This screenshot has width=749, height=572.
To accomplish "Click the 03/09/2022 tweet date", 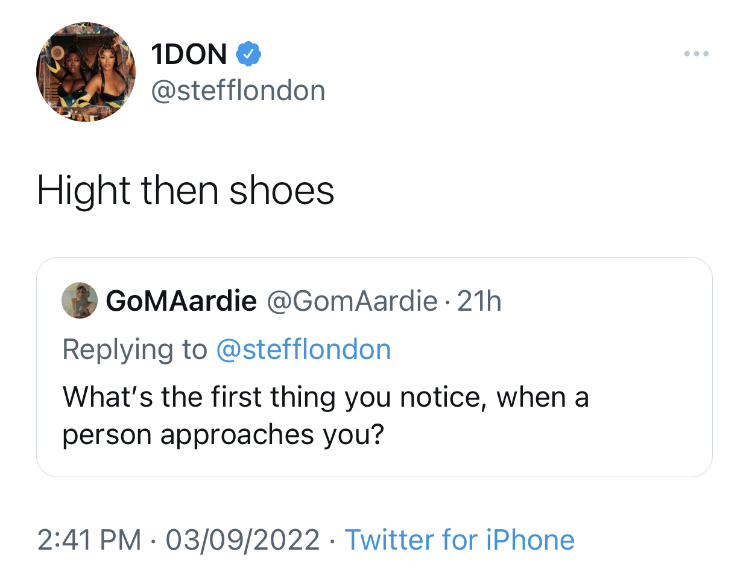I will click(x=242, y=539).
